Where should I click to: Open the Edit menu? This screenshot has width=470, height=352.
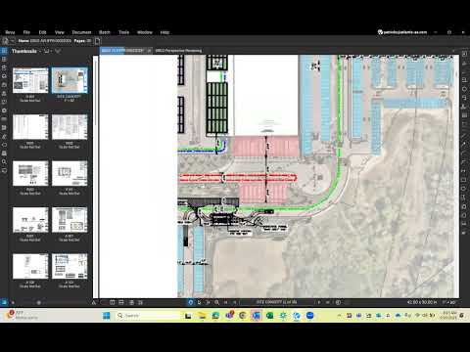coord(42,32)
